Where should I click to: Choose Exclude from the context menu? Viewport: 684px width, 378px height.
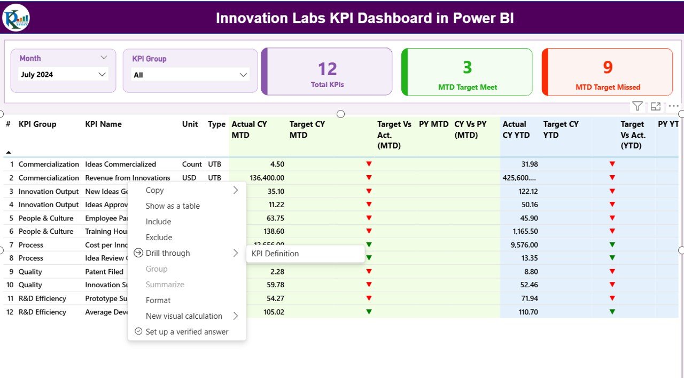pos(159,238)
